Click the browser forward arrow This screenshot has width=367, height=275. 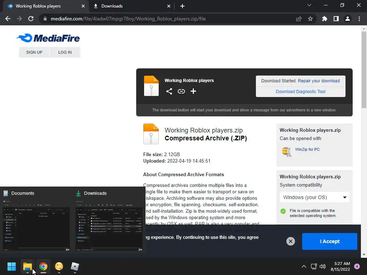[x=19, y=19]
